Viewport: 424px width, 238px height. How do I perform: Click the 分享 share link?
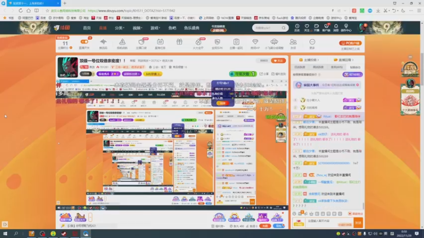pyautogui.click(x=264, y=74)
